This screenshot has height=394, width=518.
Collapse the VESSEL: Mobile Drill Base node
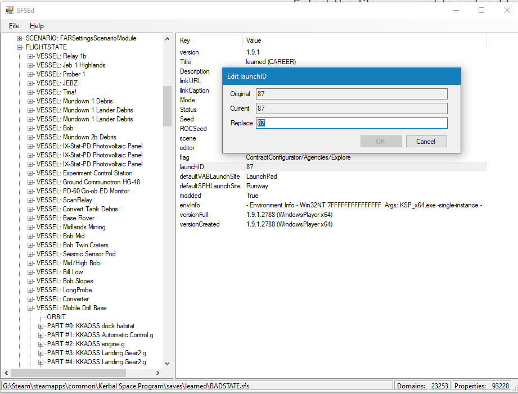pyautogui.click(x=31, y=308)
